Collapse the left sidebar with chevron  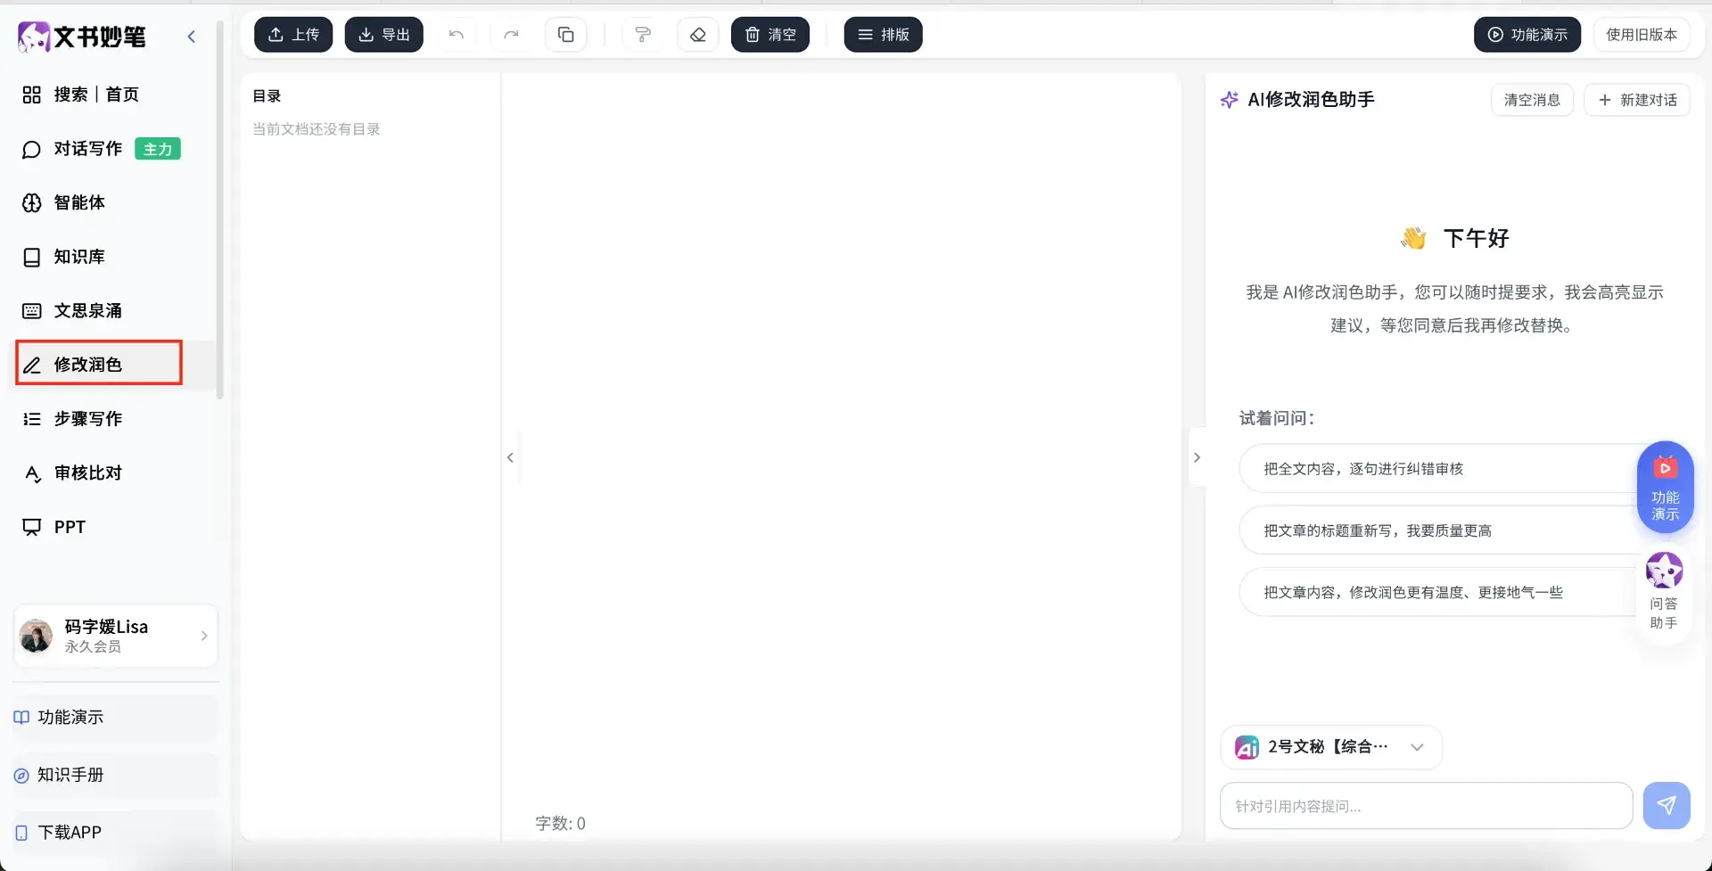191,37
